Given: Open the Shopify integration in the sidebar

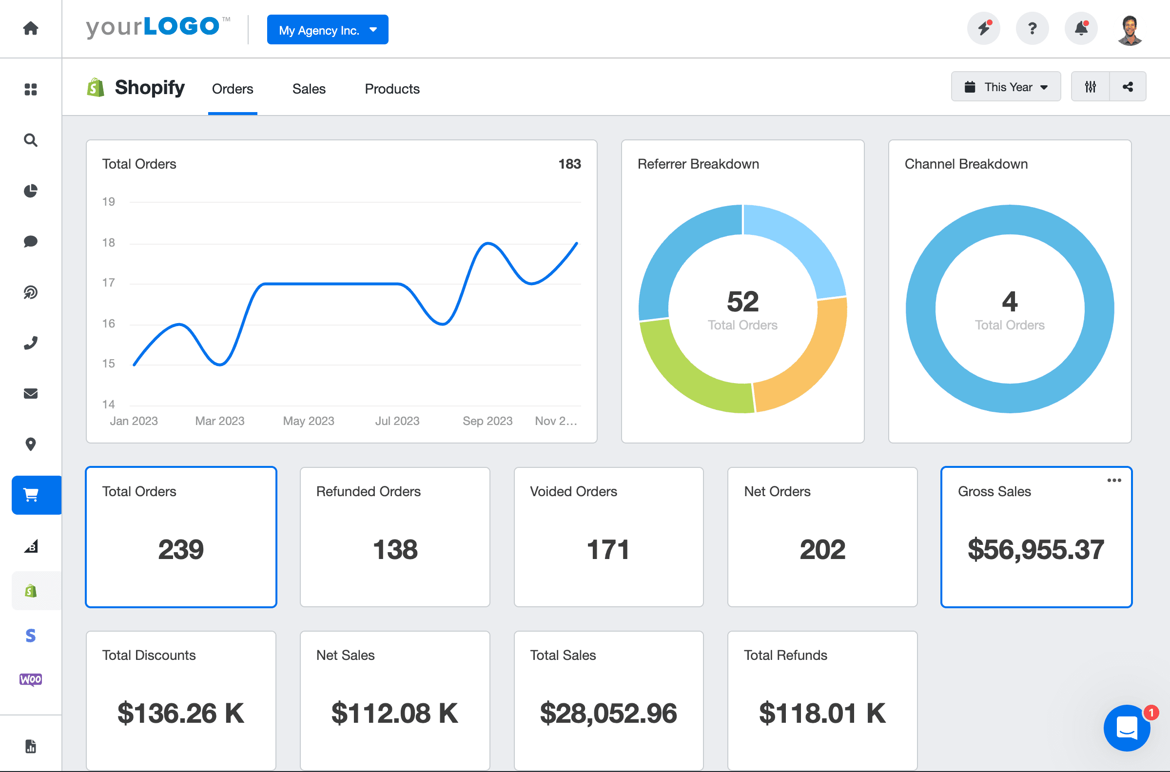Looking at the screenshot, I should 31,591.
